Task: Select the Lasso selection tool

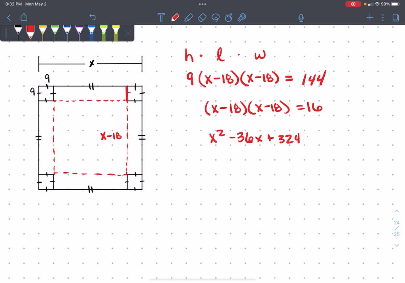Action: [x=216, y=17]
